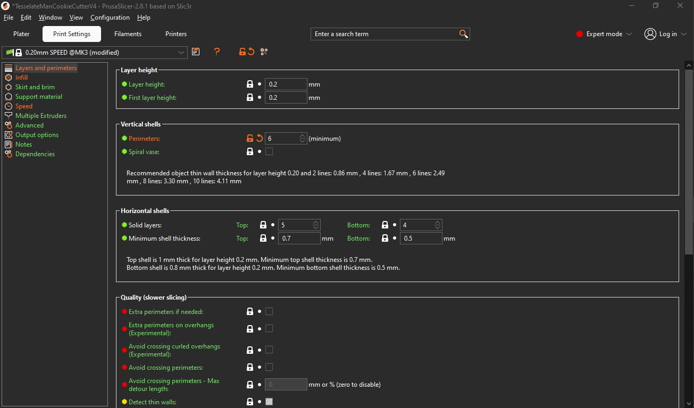Select the Print Settings tab
This screenshot has height=408, width=694.
(x=72, y=34)
